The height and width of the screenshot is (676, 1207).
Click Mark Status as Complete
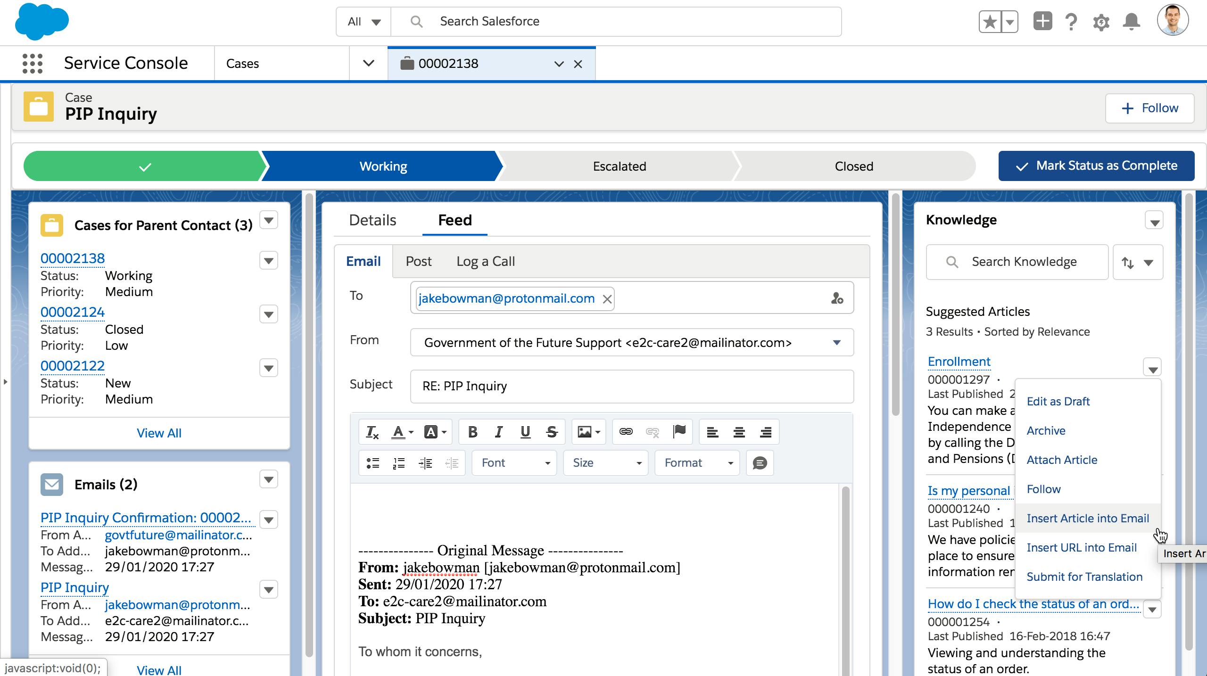tap(1096, 165)
